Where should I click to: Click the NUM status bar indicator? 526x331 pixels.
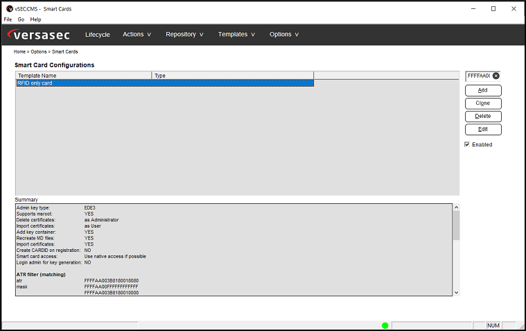click(493, 325)
